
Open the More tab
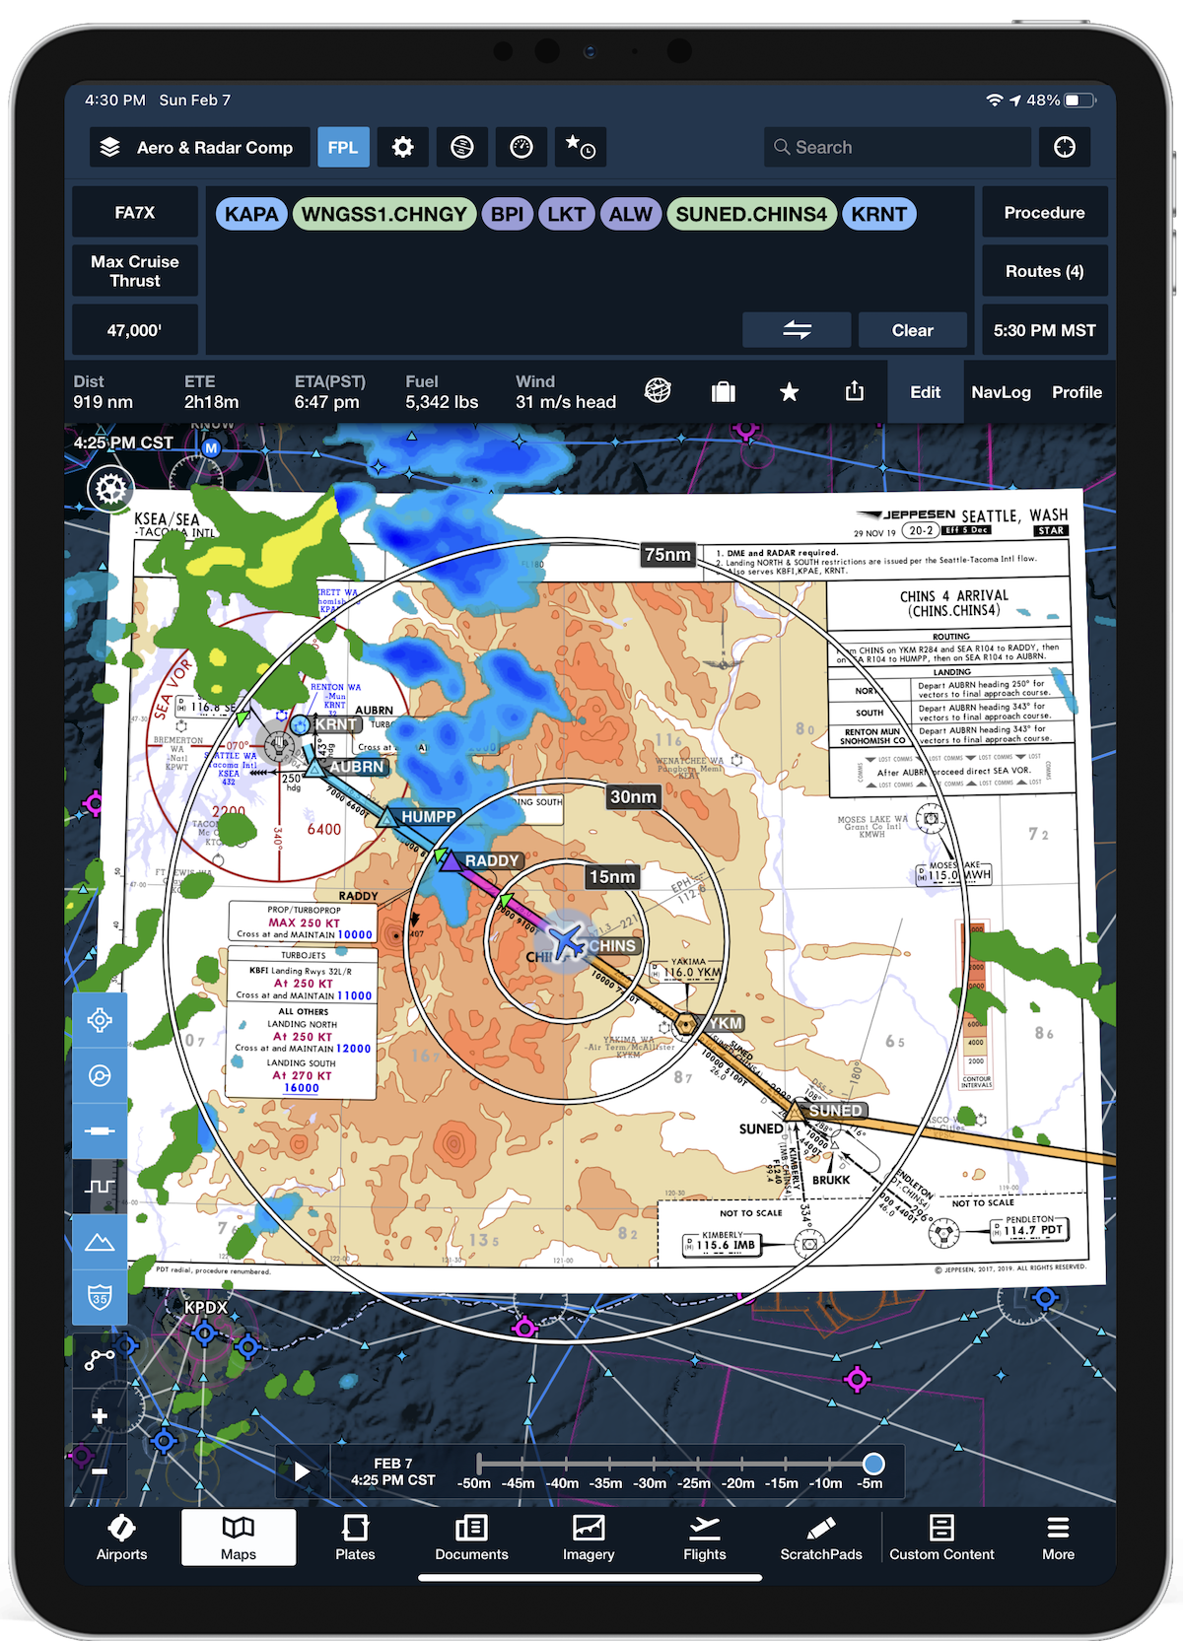[x=1058, y=1538]
